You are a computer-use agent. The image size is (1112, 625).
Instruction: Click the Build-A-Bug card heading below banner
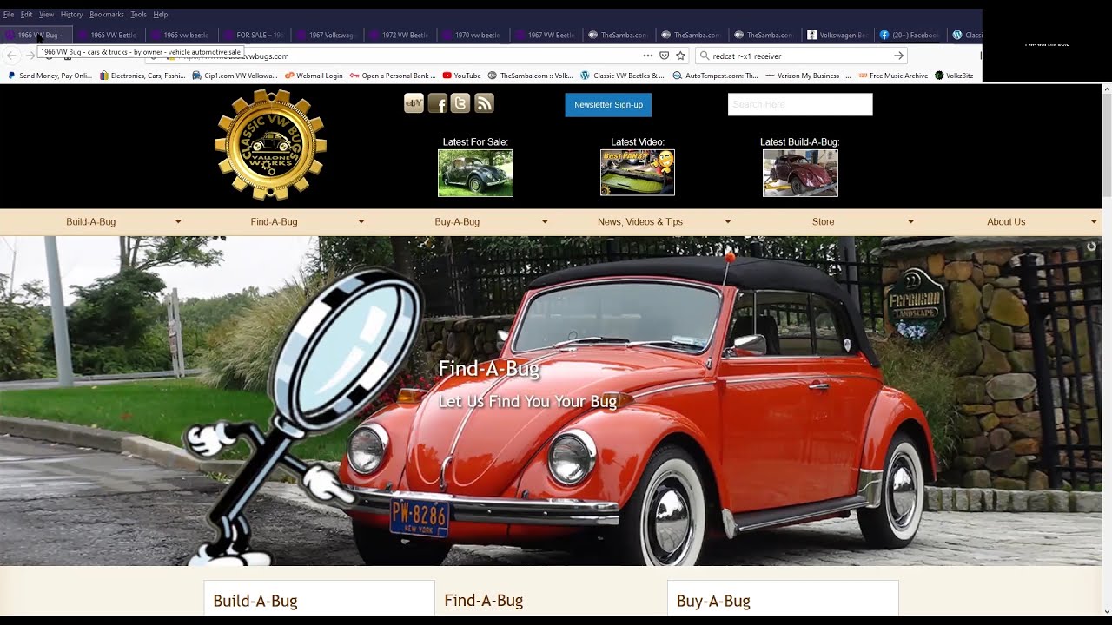255,601
